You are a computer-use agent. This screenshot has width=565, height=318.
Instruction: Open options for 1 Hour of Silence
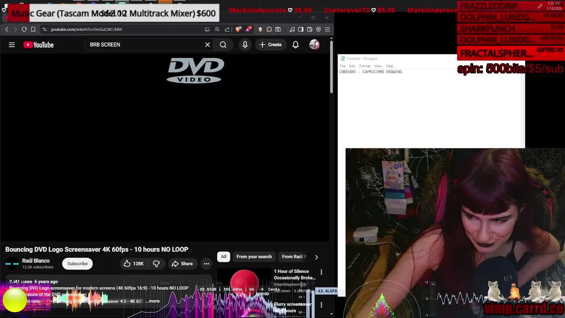coord(321,272)
